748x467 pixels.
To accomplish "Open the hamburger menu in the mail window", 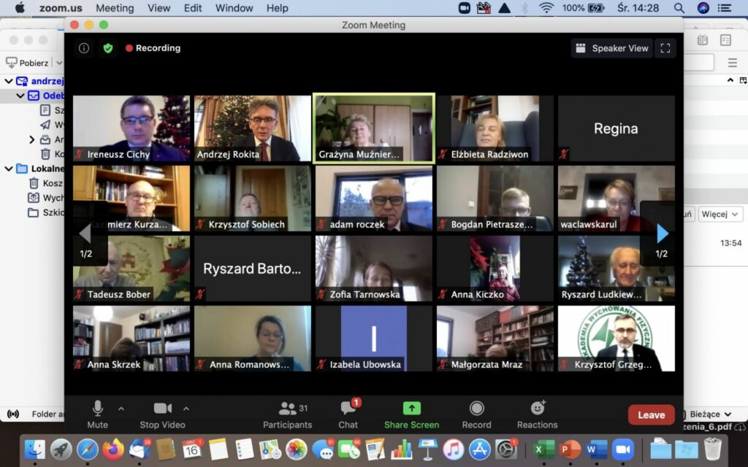I will pyautogui.click(x=732, y=63).
